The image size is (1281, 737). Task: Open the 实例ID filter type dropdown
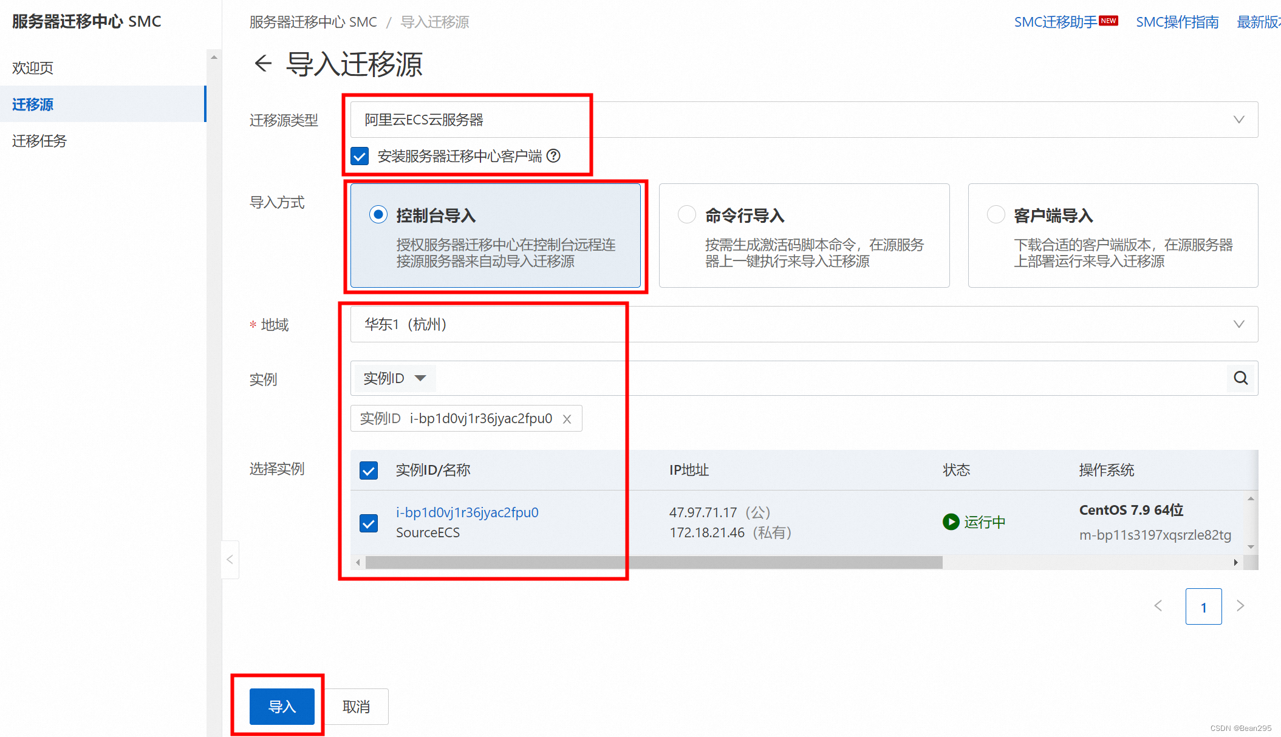point(395,378)
